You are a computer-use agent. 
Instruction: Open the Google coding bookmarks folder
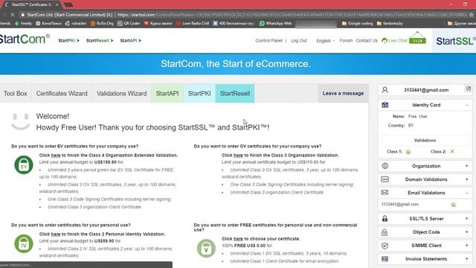357,23
